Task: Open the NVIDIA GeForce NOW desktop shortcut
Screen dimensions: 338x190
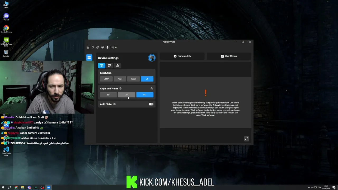Action: [6, 42]
